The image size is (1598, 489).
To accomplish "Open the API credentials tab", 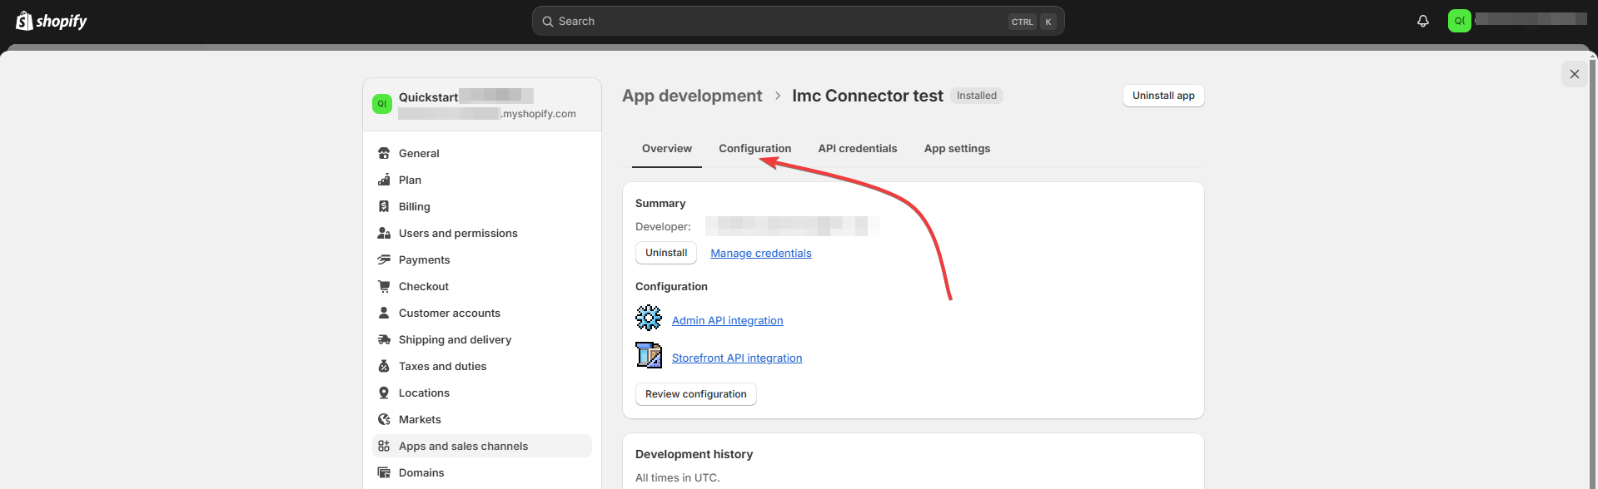I will [857, 149].
